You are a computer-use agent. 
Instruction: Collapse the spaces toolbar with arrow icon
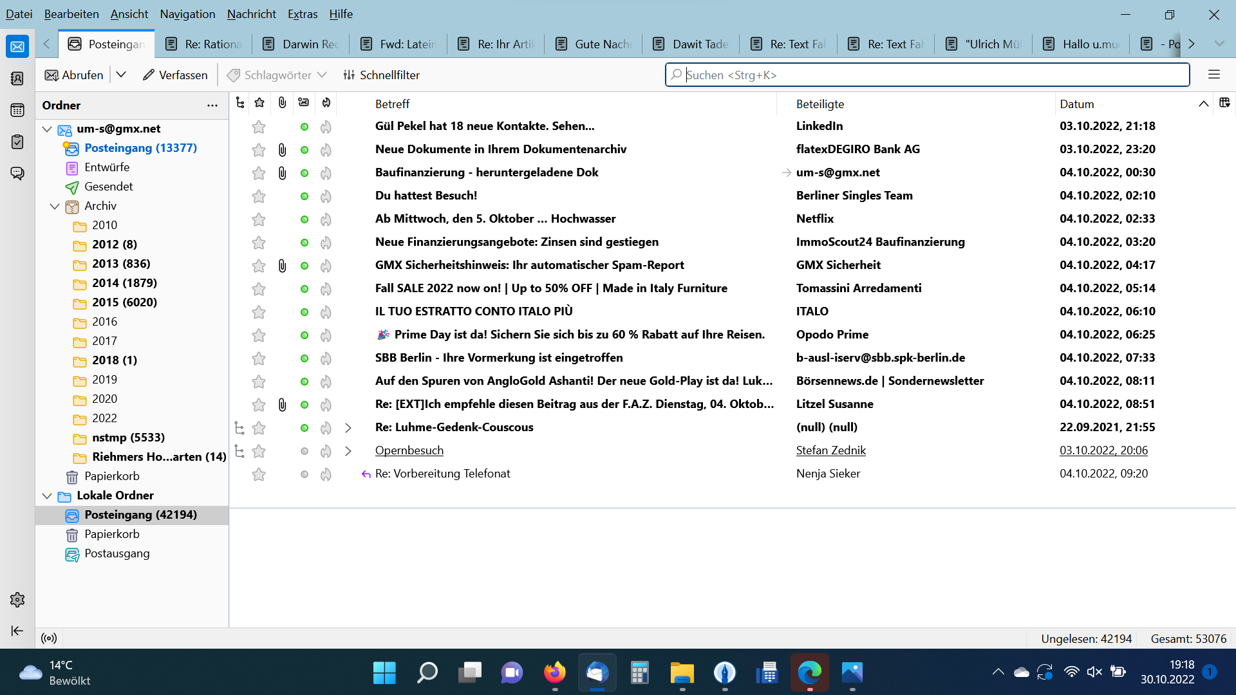[x=17, y=631]
